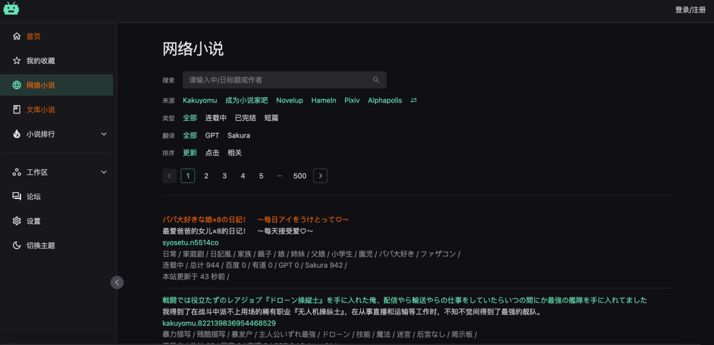Click 切换主题 label to switch theme
714x345 pixels.
40,246
